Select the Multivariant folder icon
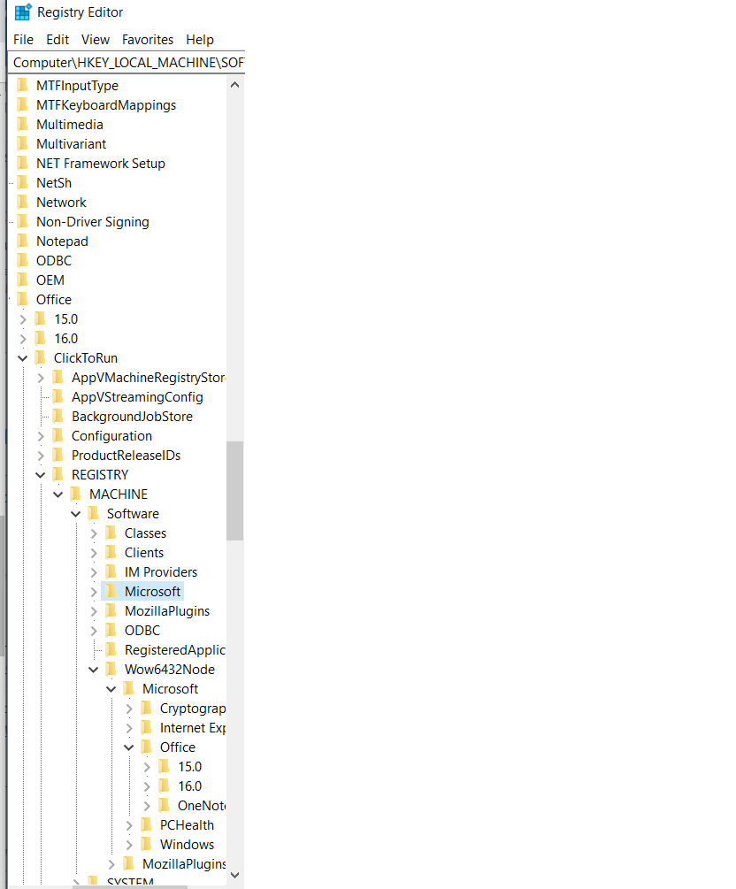 coord(23,143)
